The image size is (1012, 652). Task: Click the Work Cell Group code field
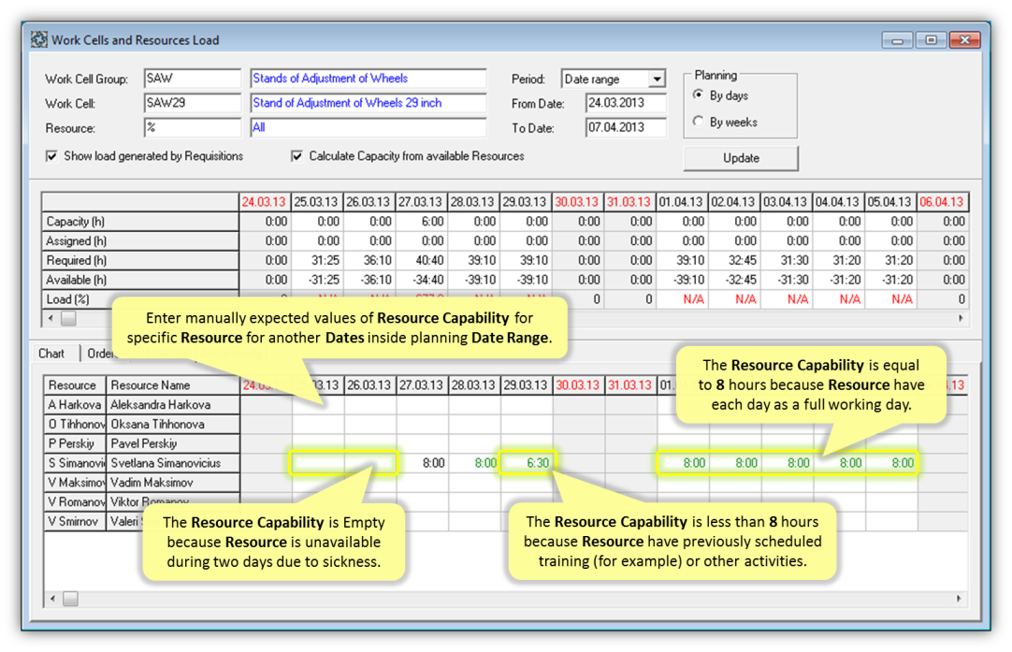click(x=193, y=79)
